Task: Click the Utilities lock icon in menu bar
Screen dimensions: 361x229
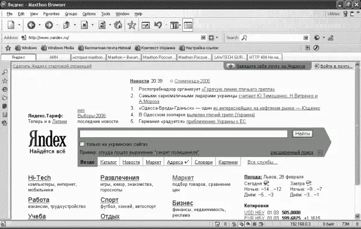Action: (345, 14)
